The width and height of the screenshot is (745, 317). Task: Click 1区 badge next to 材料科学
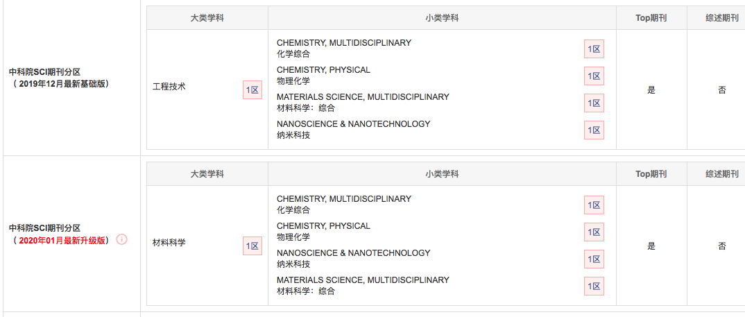pos(252,246)
